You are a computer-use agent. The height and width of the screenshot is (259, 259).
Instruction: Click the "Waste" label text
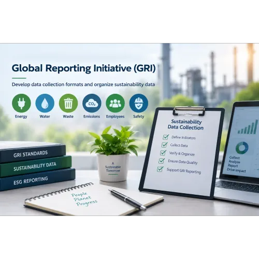click(68, 117)
